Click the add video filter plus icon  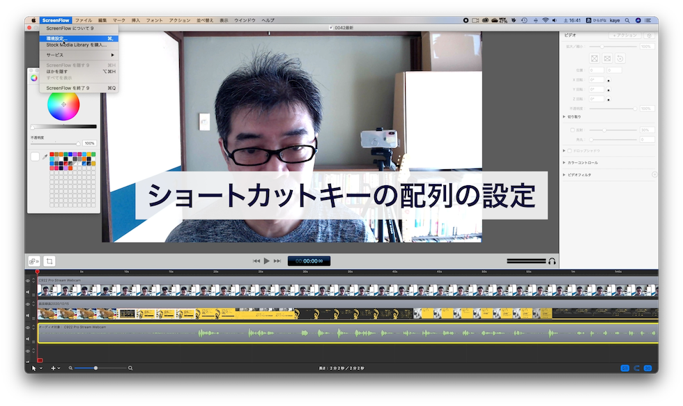pyautogui.click(x=654, y=175)
